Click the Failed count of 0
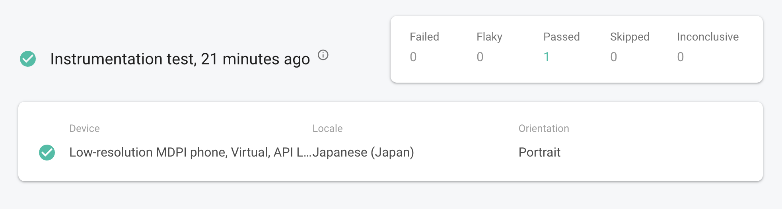782x209 pixels. click(413, 57)
